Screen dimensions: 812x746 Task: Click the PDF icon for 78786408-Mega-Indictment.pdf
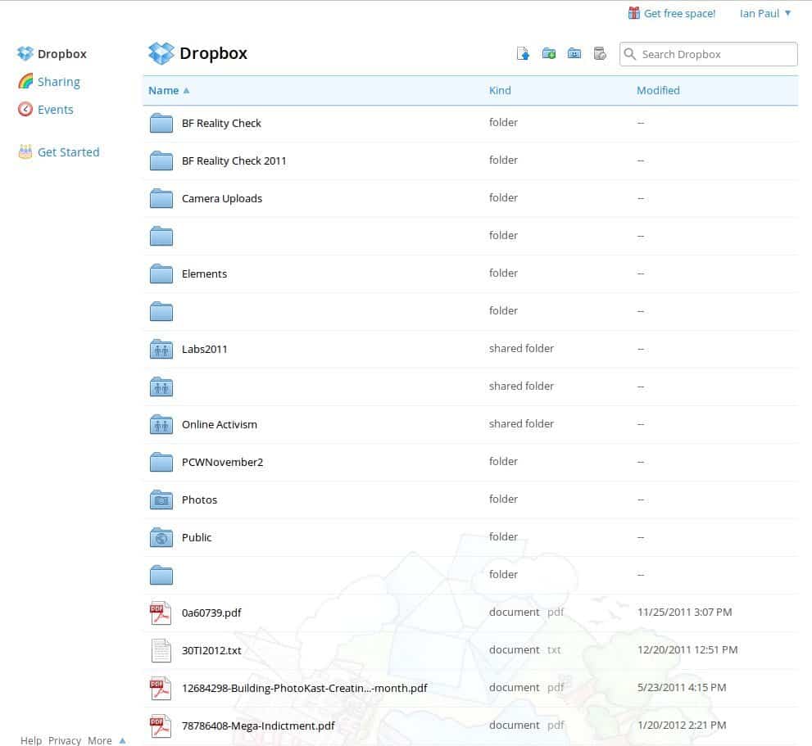[161, 726]
